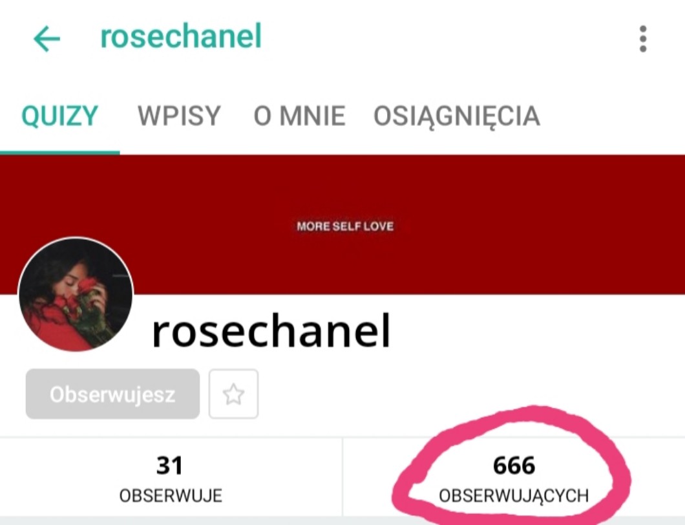
Task: Click the MORE SELF LOVE banner text
Action: [345, 226]
